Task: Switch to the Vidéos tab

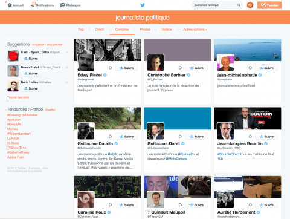Action: click(x=167, y=30)
